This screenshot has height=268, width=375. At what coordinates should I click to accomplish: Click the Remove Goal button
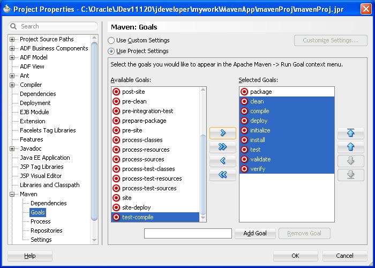click(304, 233)
